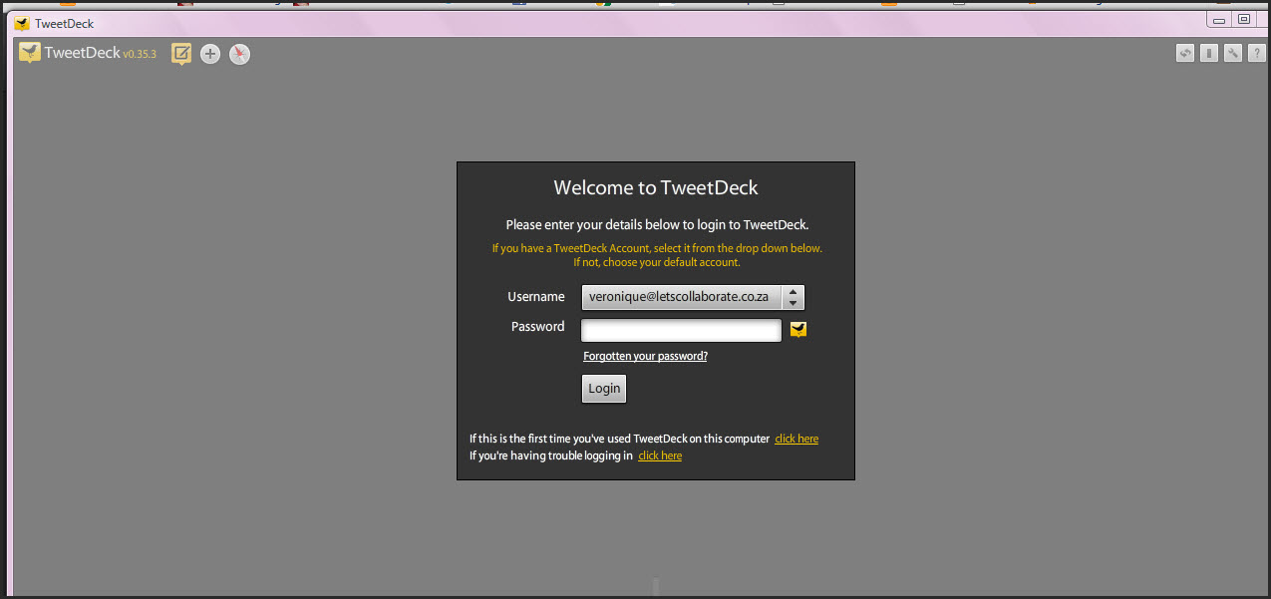This screenshot has height=599, width=1271.
Task: Maximize the TweetDeck window
Action: coord(1243,20)
